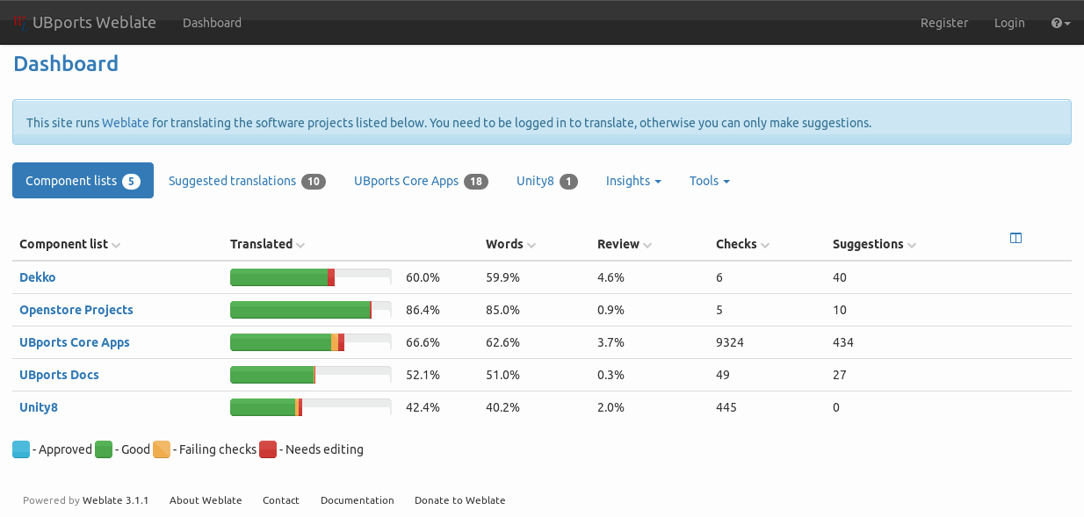Click the Register link
Screen dimensions: 1084x517
(x=944, y=23)
